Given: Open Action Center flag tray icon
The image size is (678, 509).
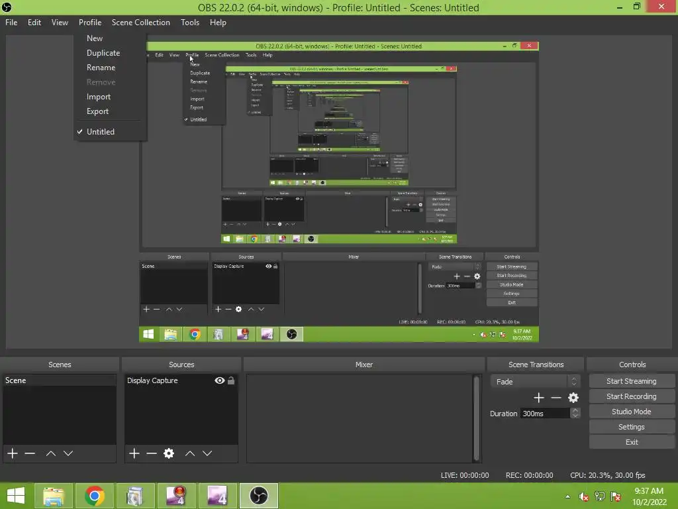Looking at the screenshot, I should click(x=616, y=496).
